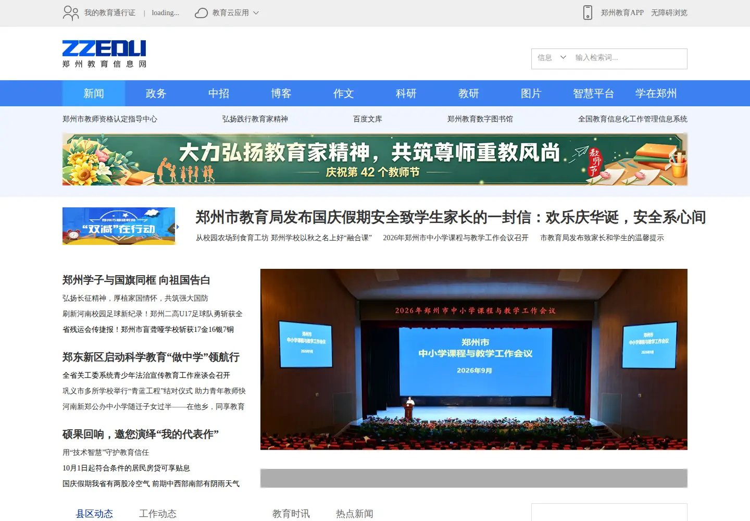This screenshot has width=750, height=521.
Task: Open the 教研 navigation tab
Action: [469, 93]
